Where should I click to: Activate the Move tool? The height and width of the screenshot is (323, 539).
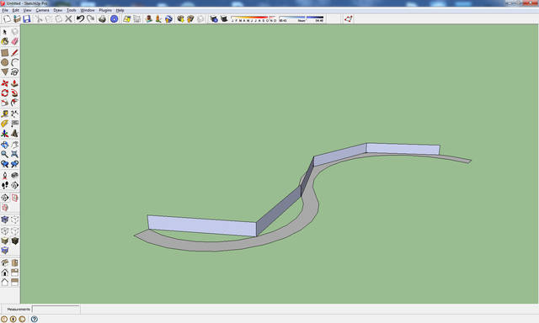click(x=5, y=83)
